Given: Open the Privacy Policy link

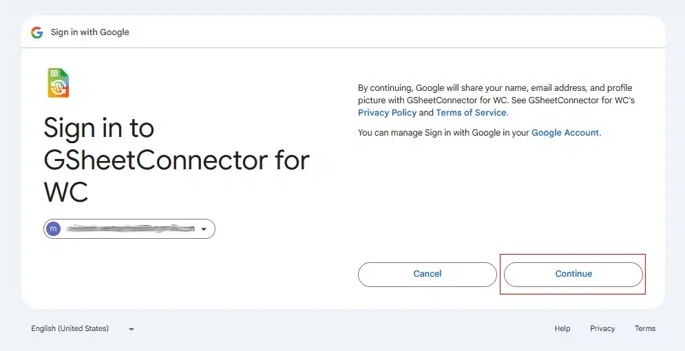Looking at the screenshot, I should point(387,113).
